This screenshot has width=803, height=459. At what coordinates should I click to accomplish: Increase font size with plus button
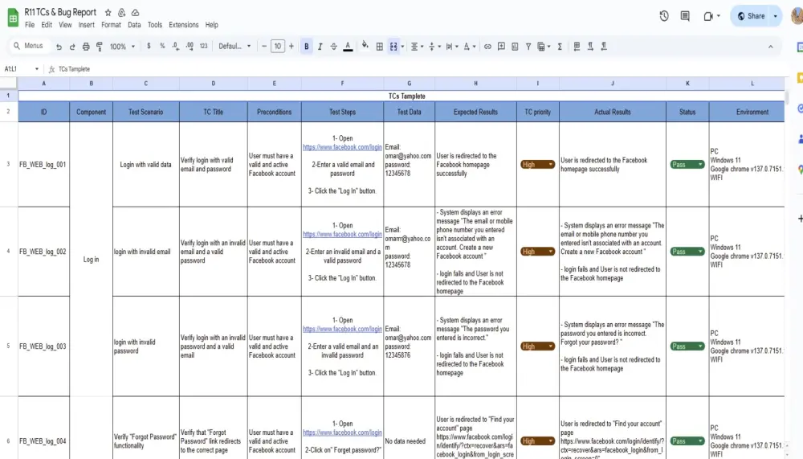(291, 46)
